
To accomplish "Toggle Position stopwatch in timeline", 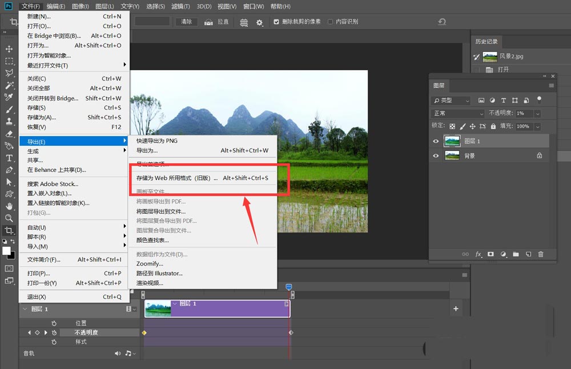I will tap(54, 323).
